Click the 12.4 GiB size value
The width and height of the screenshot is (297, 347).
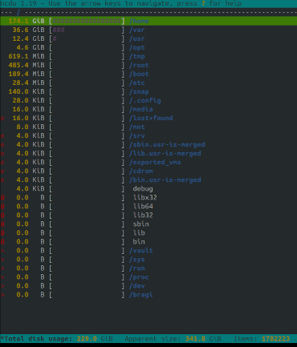[28, 38]
